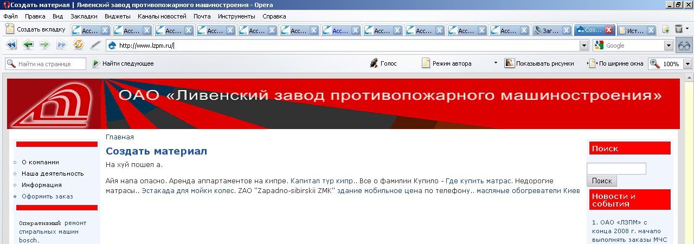The image size is (694, 244).
Task: Select the Соз... active tab
Action: pyautogui.click(x=589, y=30)
